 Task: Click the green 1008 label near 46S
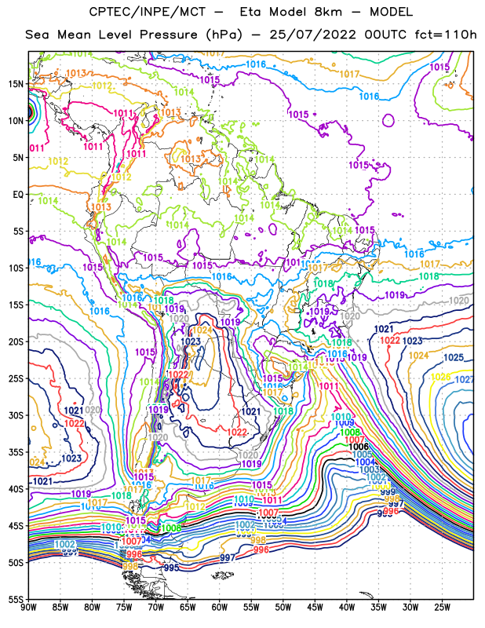(171, 528)
